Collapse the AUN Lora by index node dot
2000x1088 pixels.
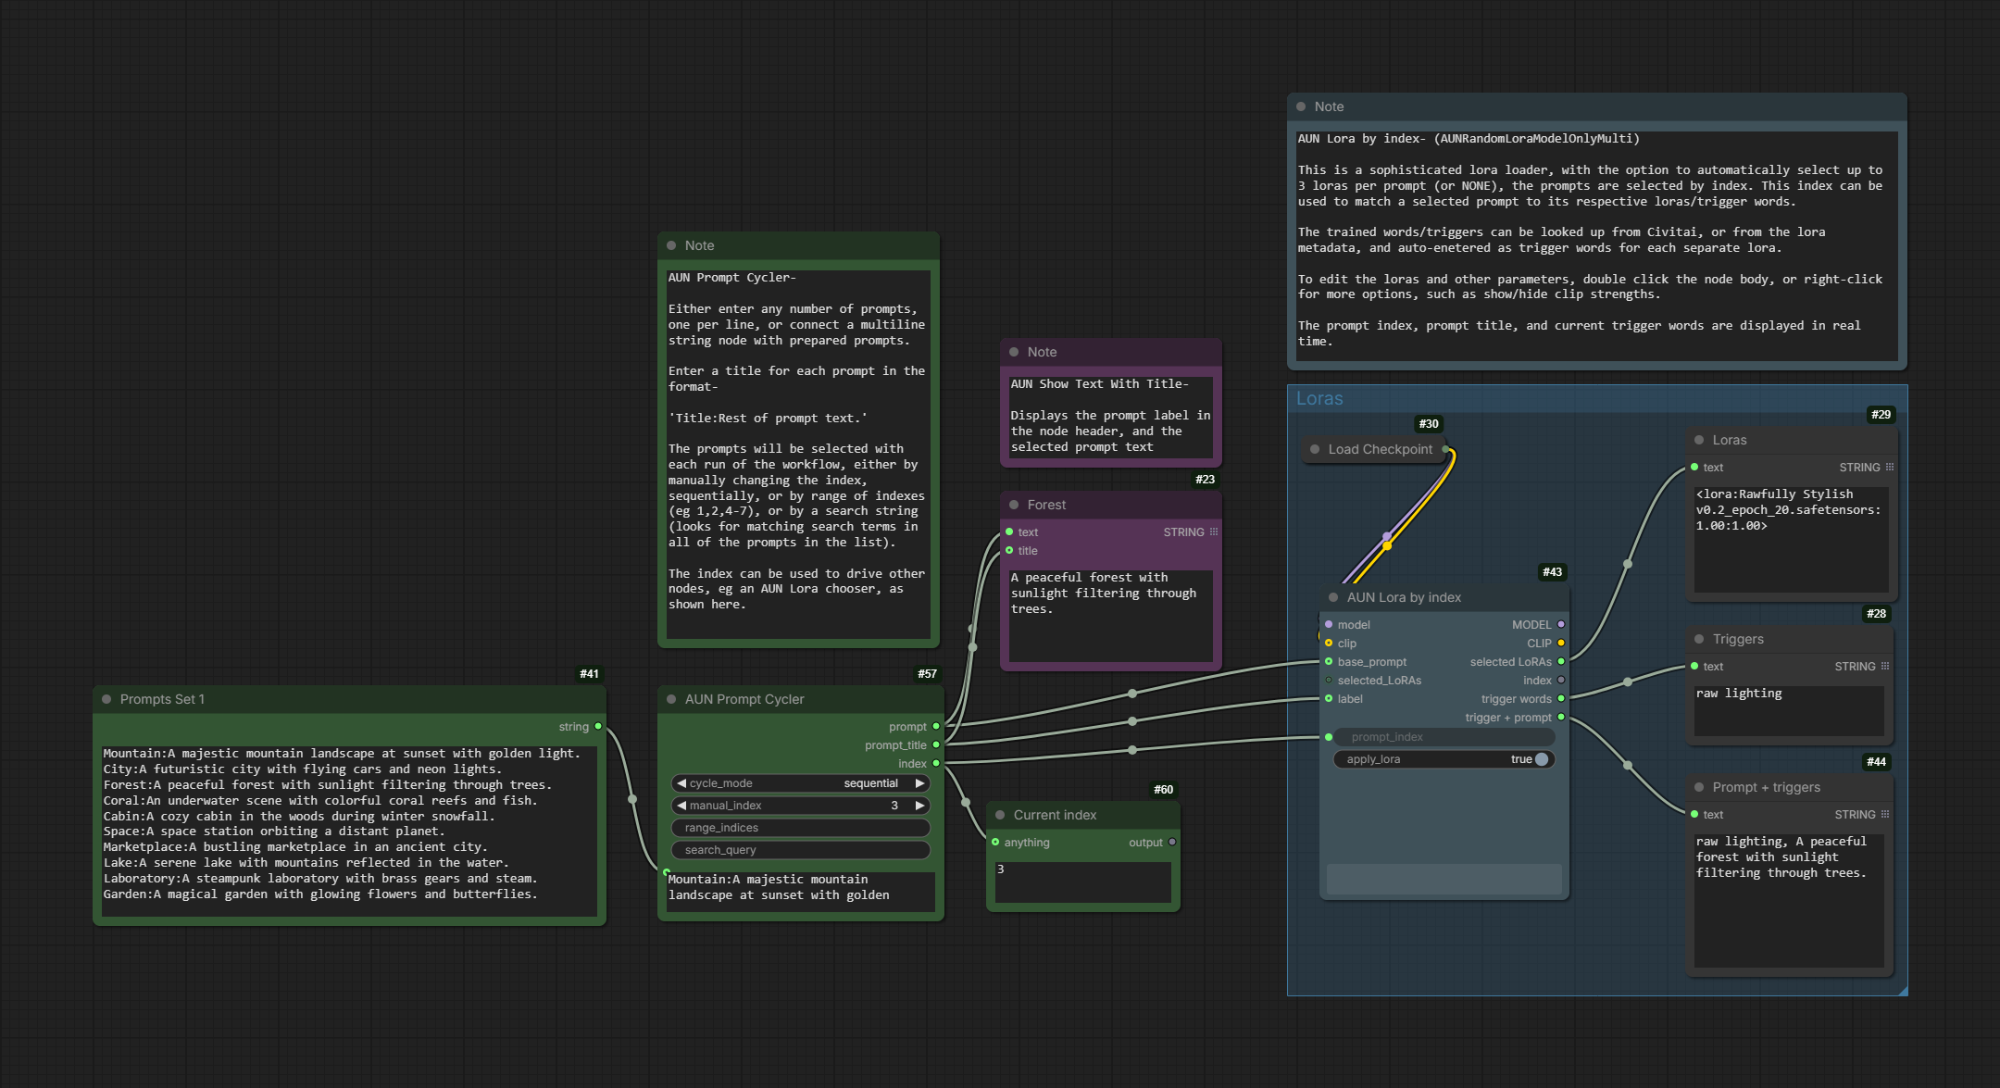pos(1333,597)
